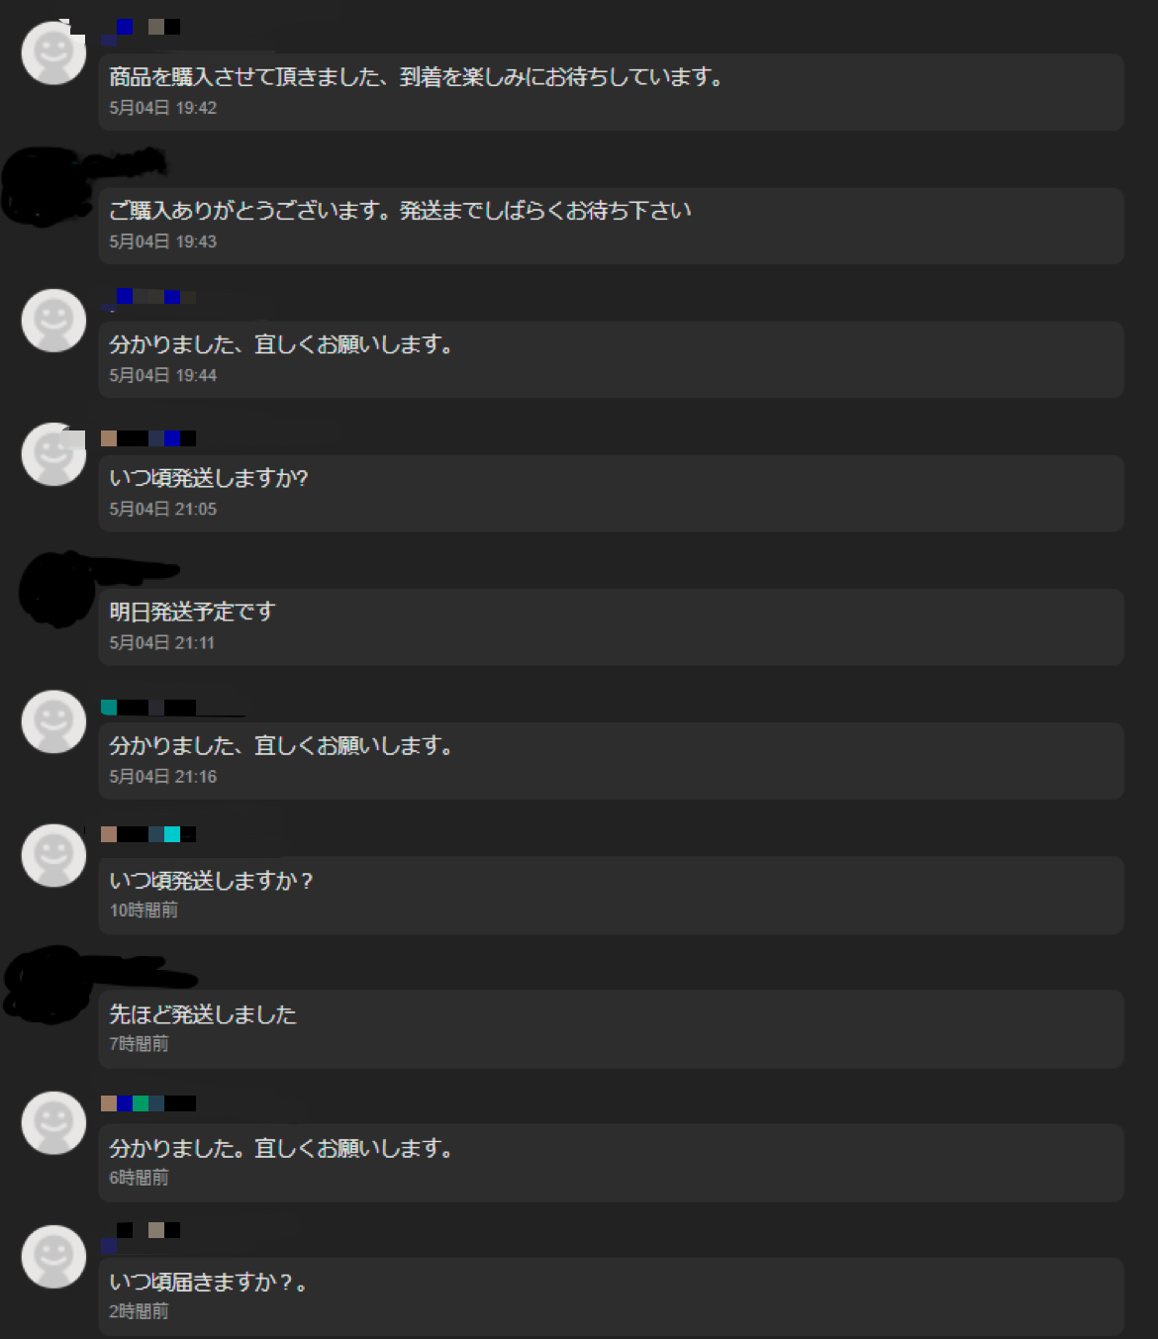Click avatar beside 5月04日 21:05 message
The image size is (1158, 1339).
53,454
